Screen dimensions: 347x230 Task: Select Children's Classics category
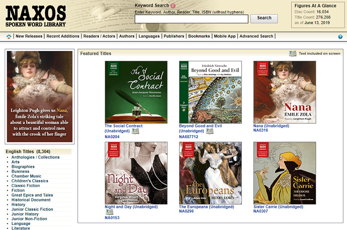pyautogui.click(x=30, y=181)
